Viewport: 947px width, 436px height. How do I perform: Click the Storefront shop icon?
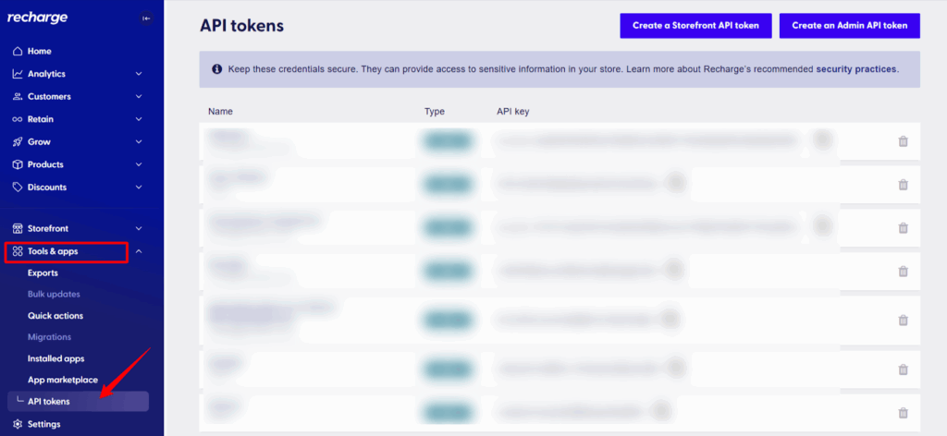click(x=18, y=228)
